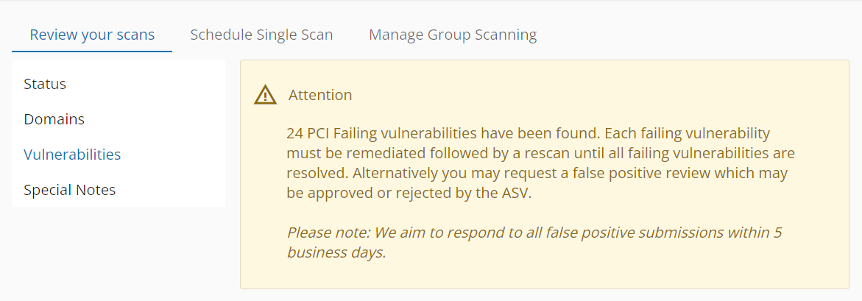Open the Domains sidebar section
862x301 pixels.
click(x=54, y=119)
